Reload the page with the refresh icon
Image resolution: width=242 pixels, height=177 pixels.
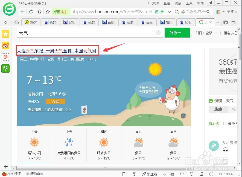31,12
